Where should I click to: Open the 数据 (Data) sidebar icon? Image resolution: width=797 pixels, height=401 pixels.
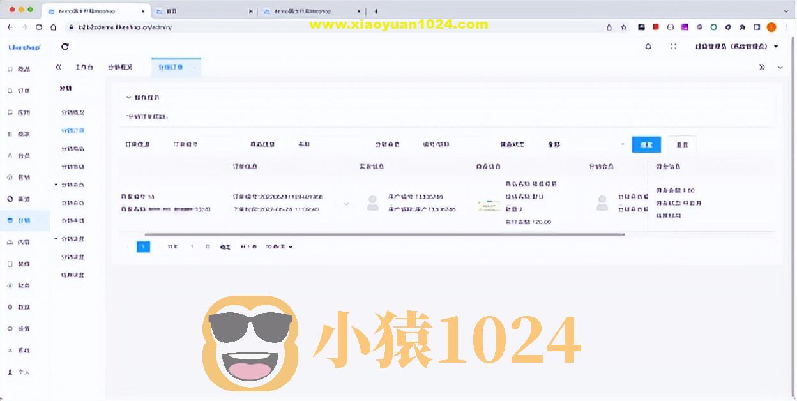22,307
